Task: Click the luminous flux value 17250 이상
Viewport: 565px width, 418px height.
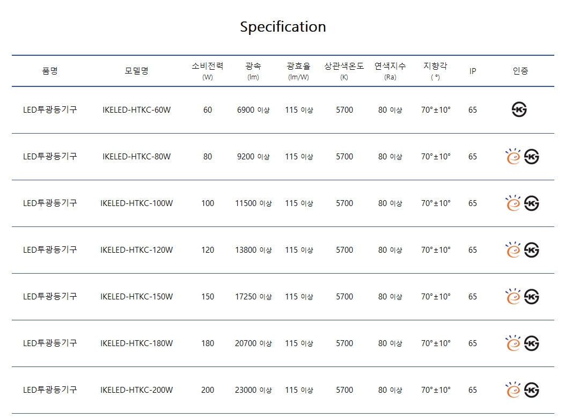Action: (x=253, y=297)
